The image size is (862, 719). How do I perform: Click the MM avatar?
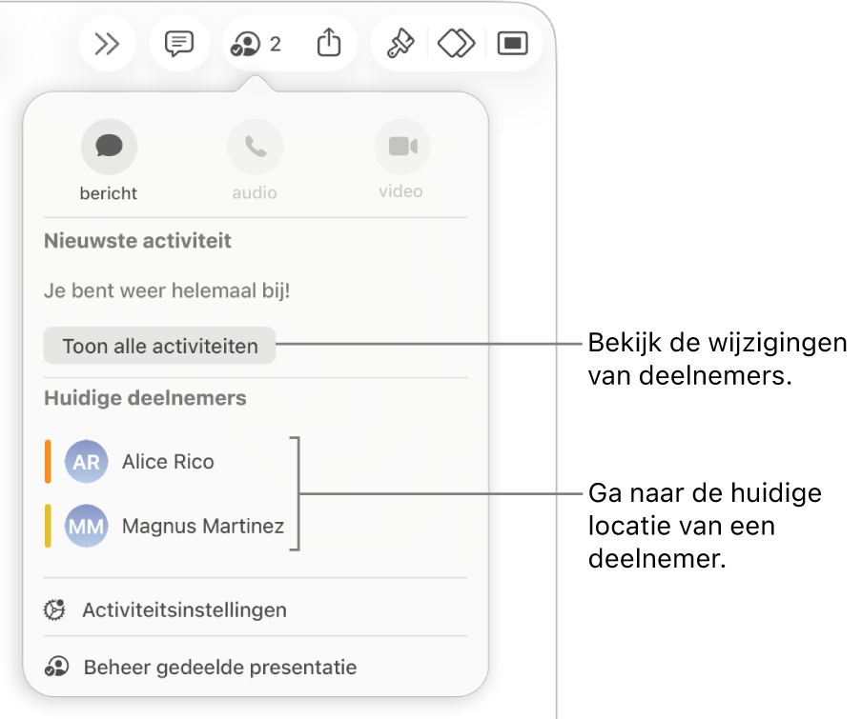87,526
